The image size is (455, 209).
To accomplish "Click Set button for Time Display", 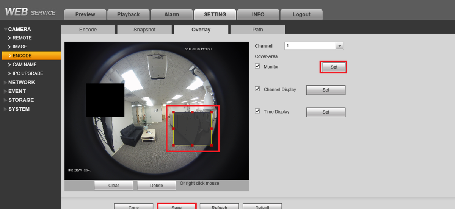I will (x=326, y=112).
